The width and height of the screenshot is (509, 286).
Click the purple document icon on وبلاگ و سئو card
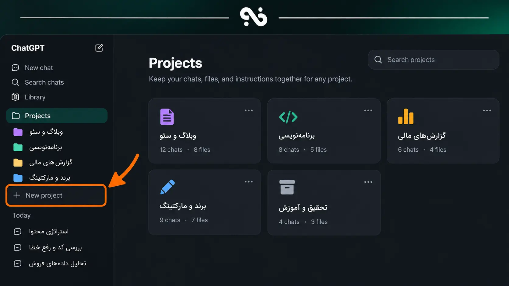pos(167,117)
